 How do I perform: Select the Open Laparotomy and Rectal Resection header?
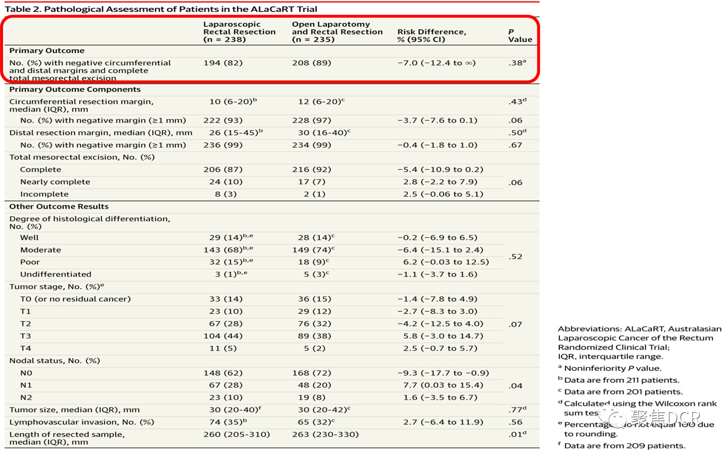337,32
